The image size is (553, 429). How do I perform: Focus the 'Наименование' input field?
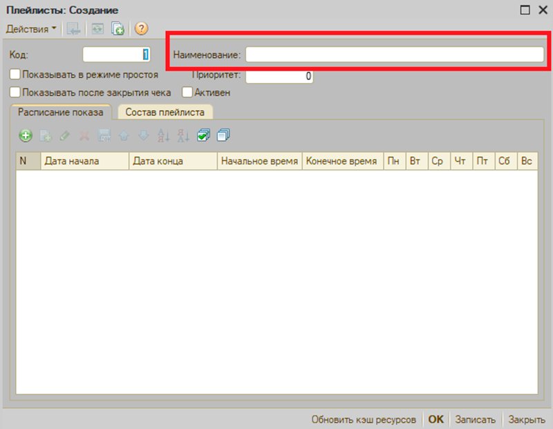pos(394,55)
